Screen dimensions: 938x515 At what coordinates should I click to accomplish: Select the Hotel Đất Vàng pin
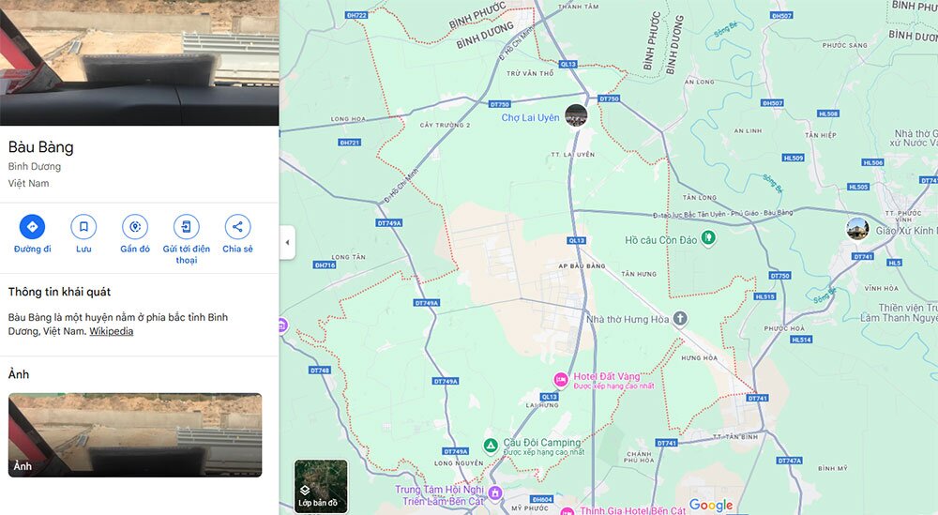(561, 379)
